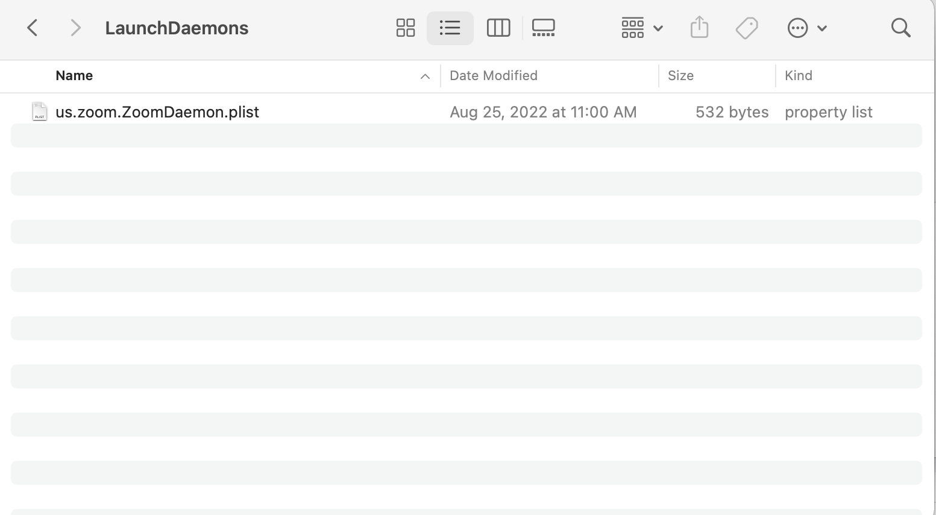Open the Finder search
Viewport: 936px width, 515px height.
click(900, 28)
